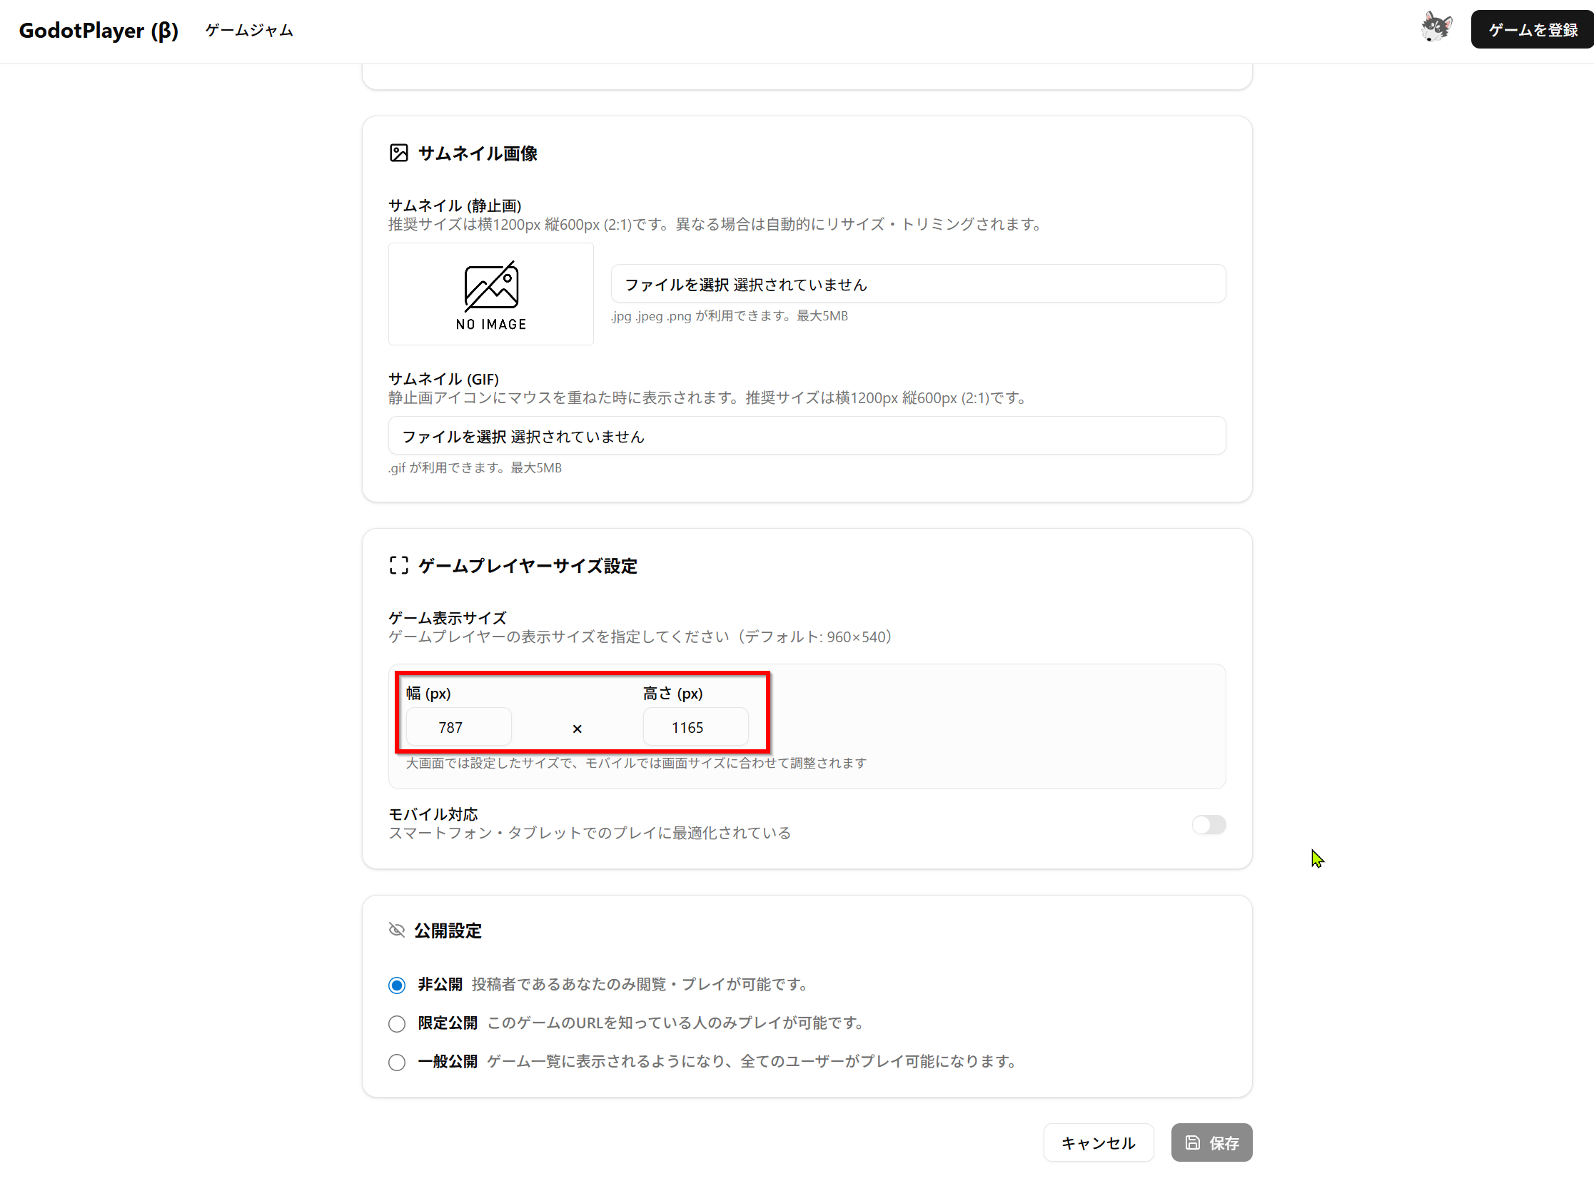Click the game player size fullscreen icon

coord(398,566)
